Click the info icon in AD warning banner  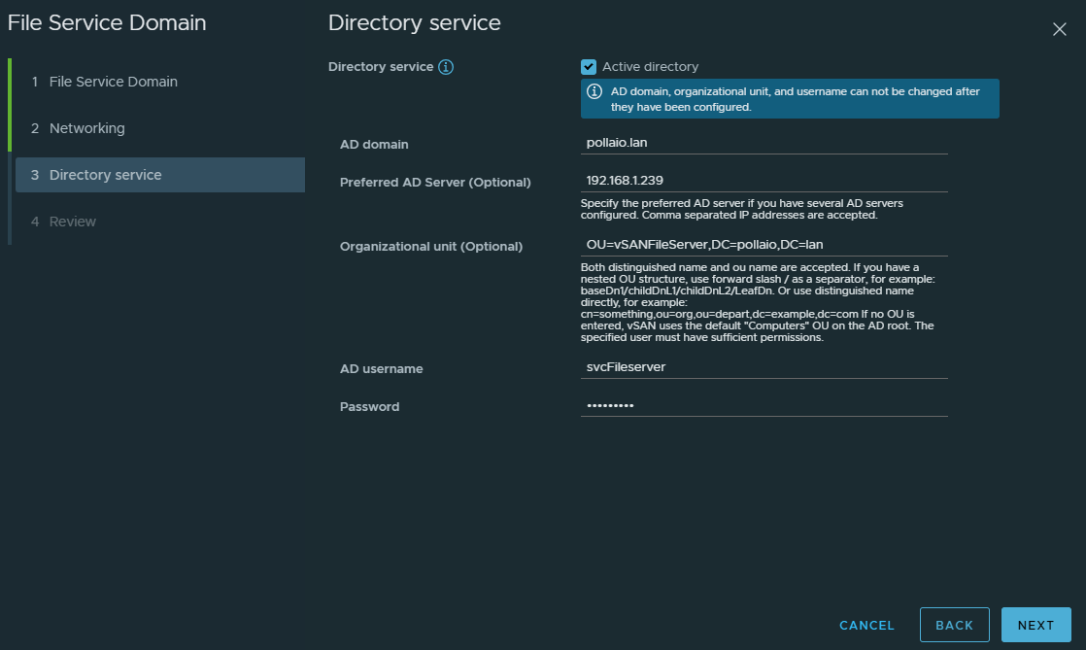point(594,91)
